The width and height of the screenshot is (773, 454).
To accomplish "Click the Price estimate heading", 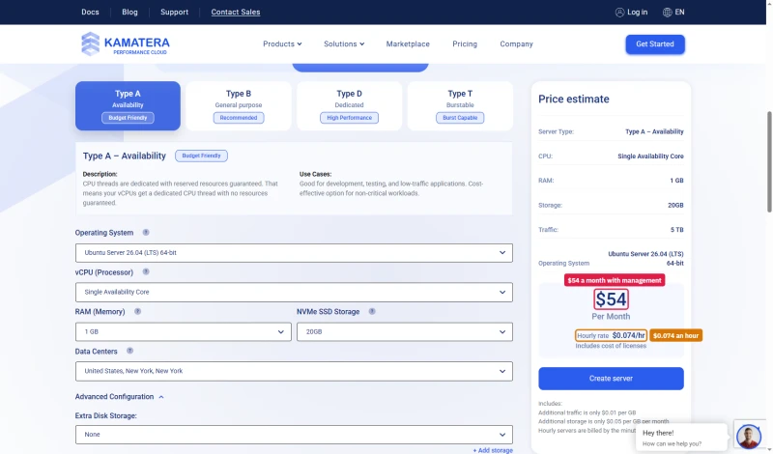I will [573, 99].
